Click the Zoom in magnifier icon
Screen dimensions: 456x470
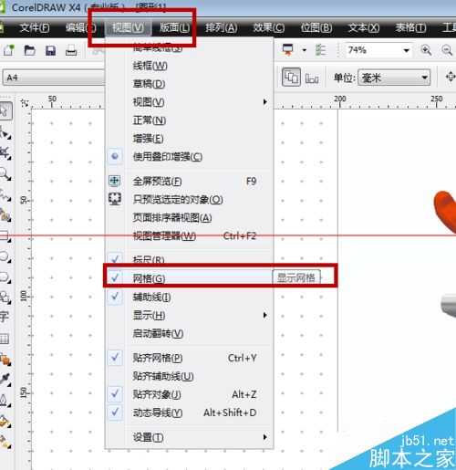pos(426,50)
